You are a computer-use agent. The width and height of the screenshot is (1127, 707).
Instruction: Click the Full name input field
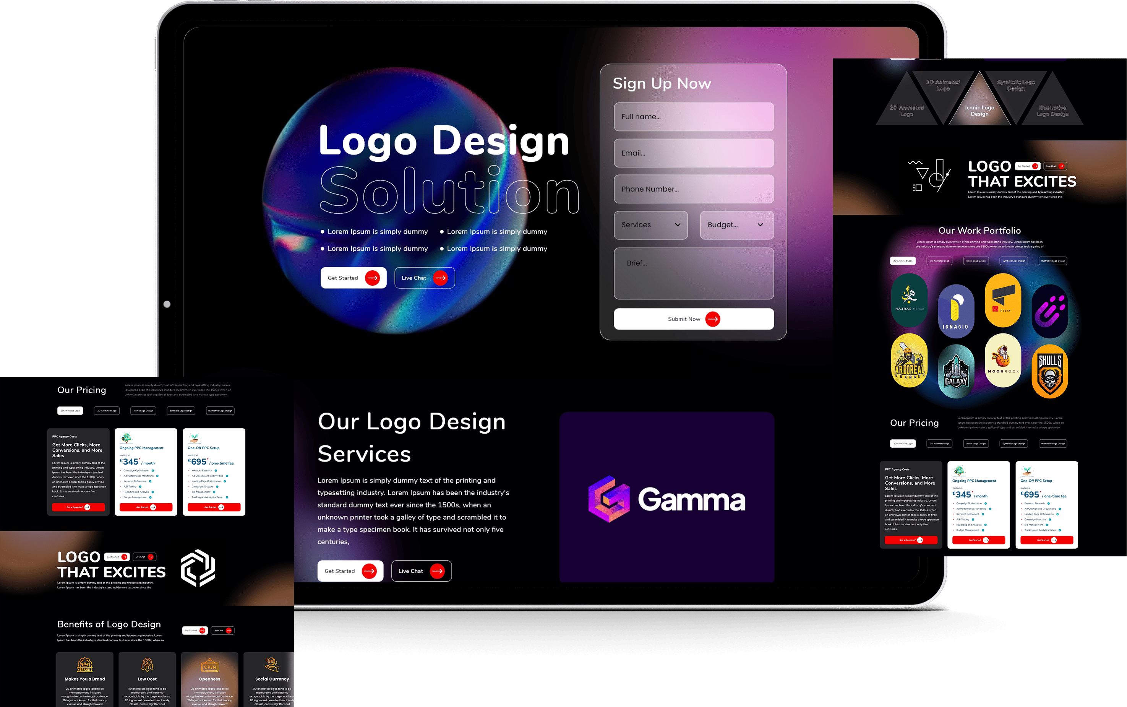693,117
